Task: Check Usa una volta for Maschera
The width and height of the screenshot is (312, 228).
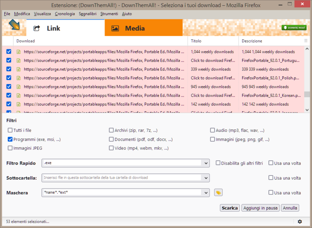Action: pos(271,192)
